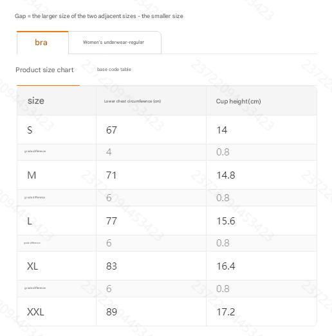The height and width of the screenshot is (336, 332).
Task: Click the 77 chest value for L
Action: point(111,221)
